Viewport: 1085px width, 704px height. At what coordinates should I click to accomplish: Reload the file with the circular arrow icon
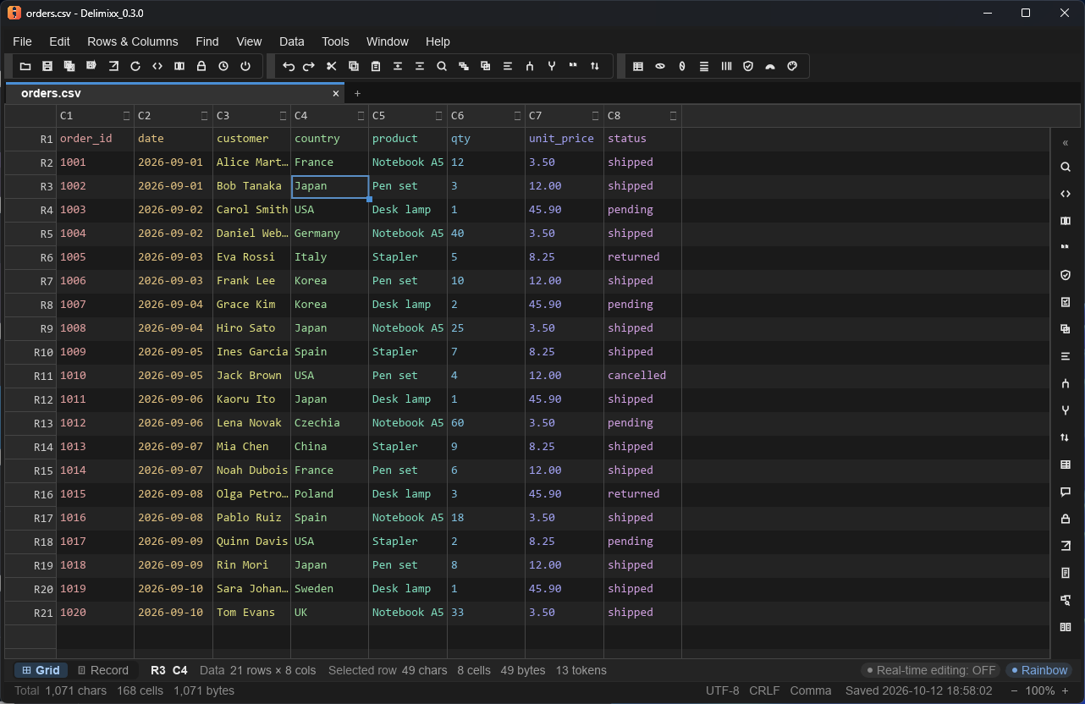(135, 66)
